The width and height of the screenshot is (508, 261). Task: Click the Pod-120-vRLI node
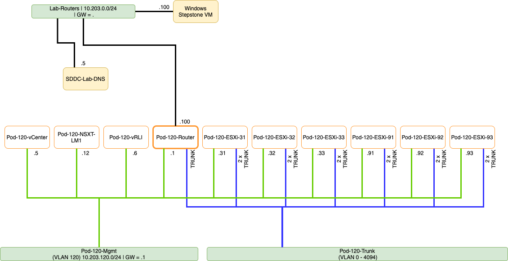click(126, 137)
